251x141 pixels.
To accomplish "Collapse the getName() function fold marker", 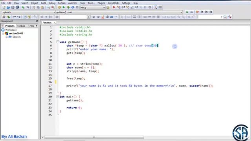I will [58, 42].
